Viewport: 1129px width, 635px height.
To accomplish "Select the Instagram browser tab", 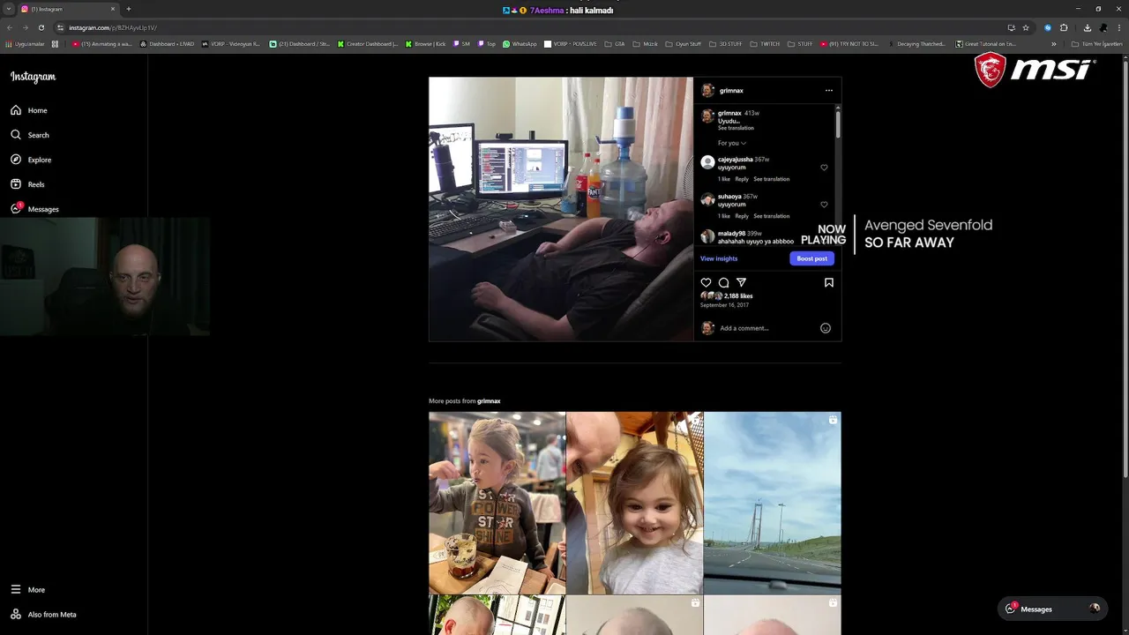I will tap(69, 9).
